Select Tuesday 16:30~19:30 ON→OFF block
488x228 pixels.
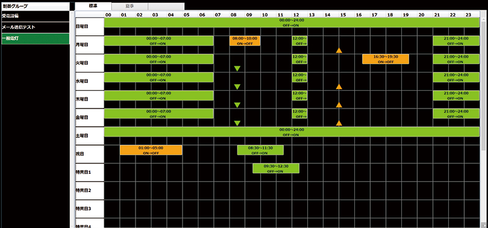point(385,59)
